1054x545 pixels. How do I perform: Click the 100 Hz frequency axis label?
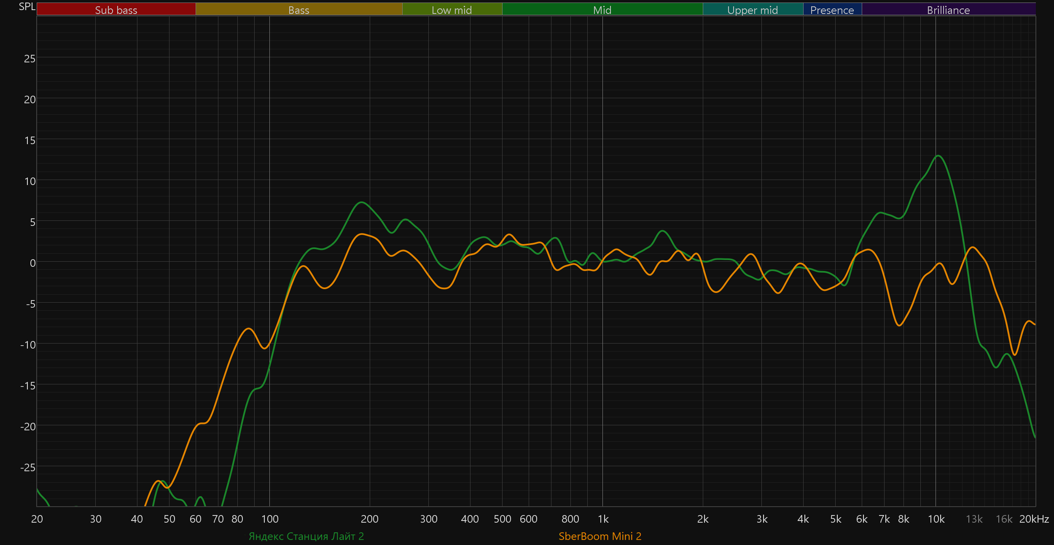270,519
